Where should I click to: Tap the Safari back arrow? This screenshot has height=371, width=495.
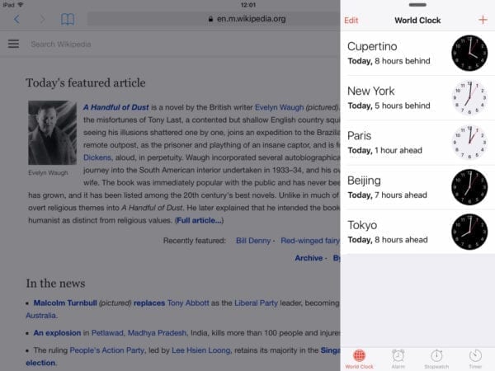(17, 19)
